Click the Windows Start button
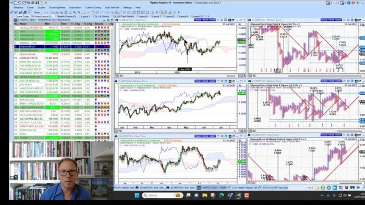Viewport: 365px width, 205px height. tap(137, 195)
